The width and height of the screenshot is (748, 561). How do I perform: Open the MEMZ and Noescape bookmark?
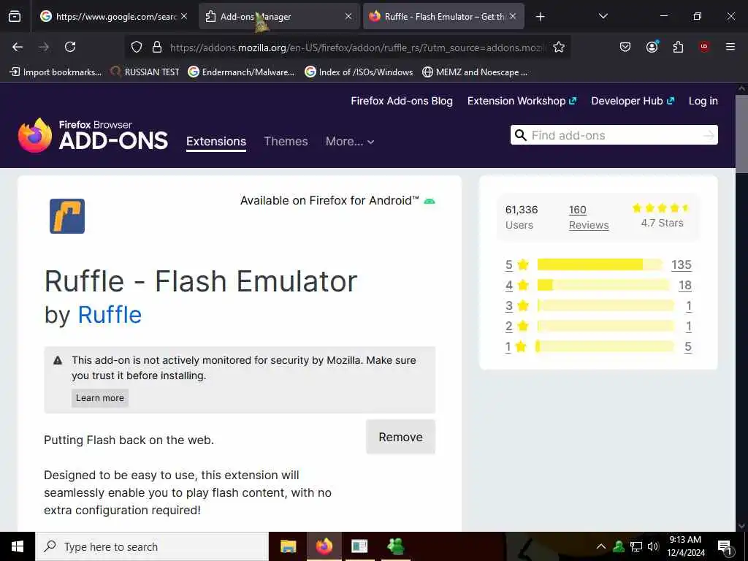[x=475, y=72]
